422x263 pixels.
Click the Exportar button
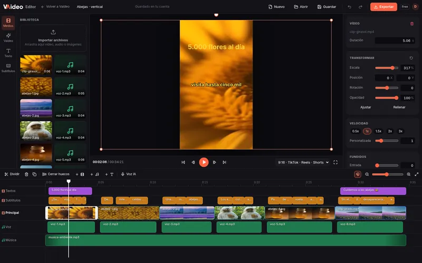pyautogui.click(x=383, y=7)
